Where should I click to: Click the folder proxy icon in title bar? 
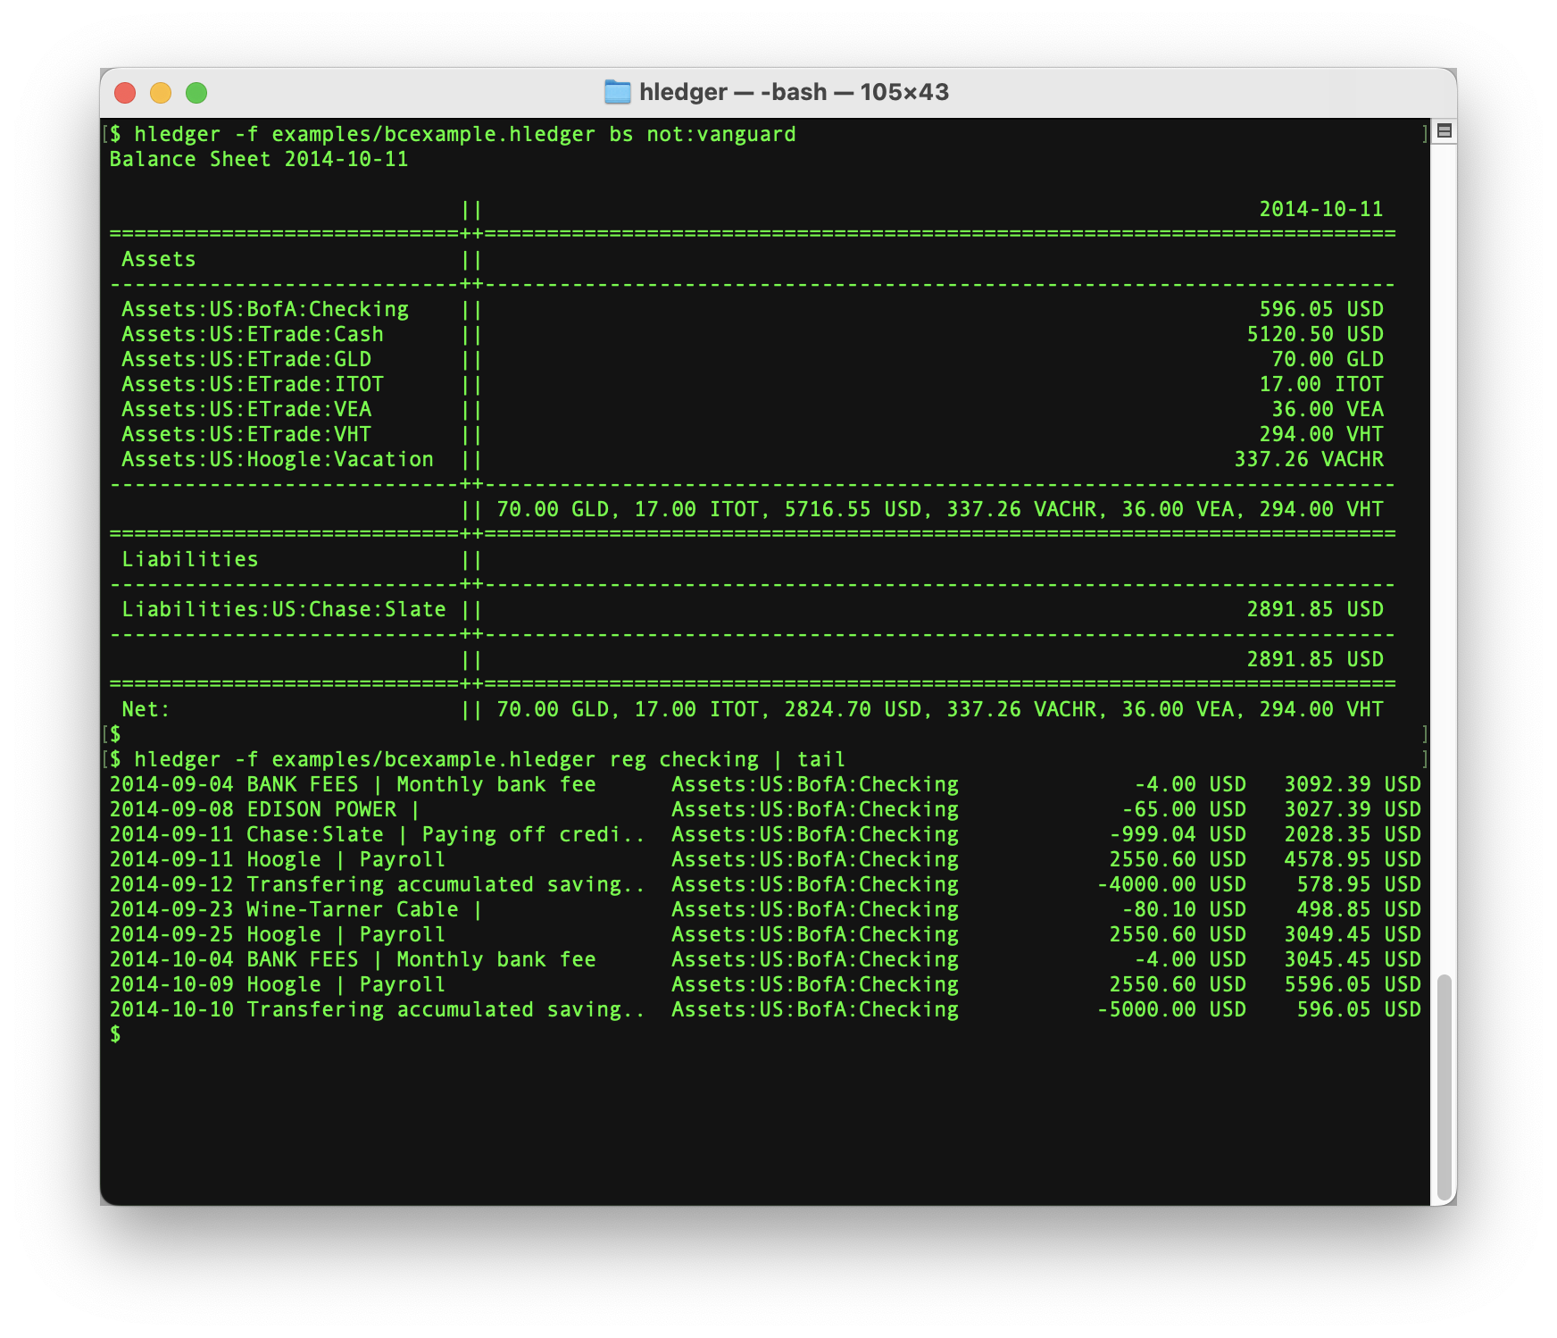(617, 92)
